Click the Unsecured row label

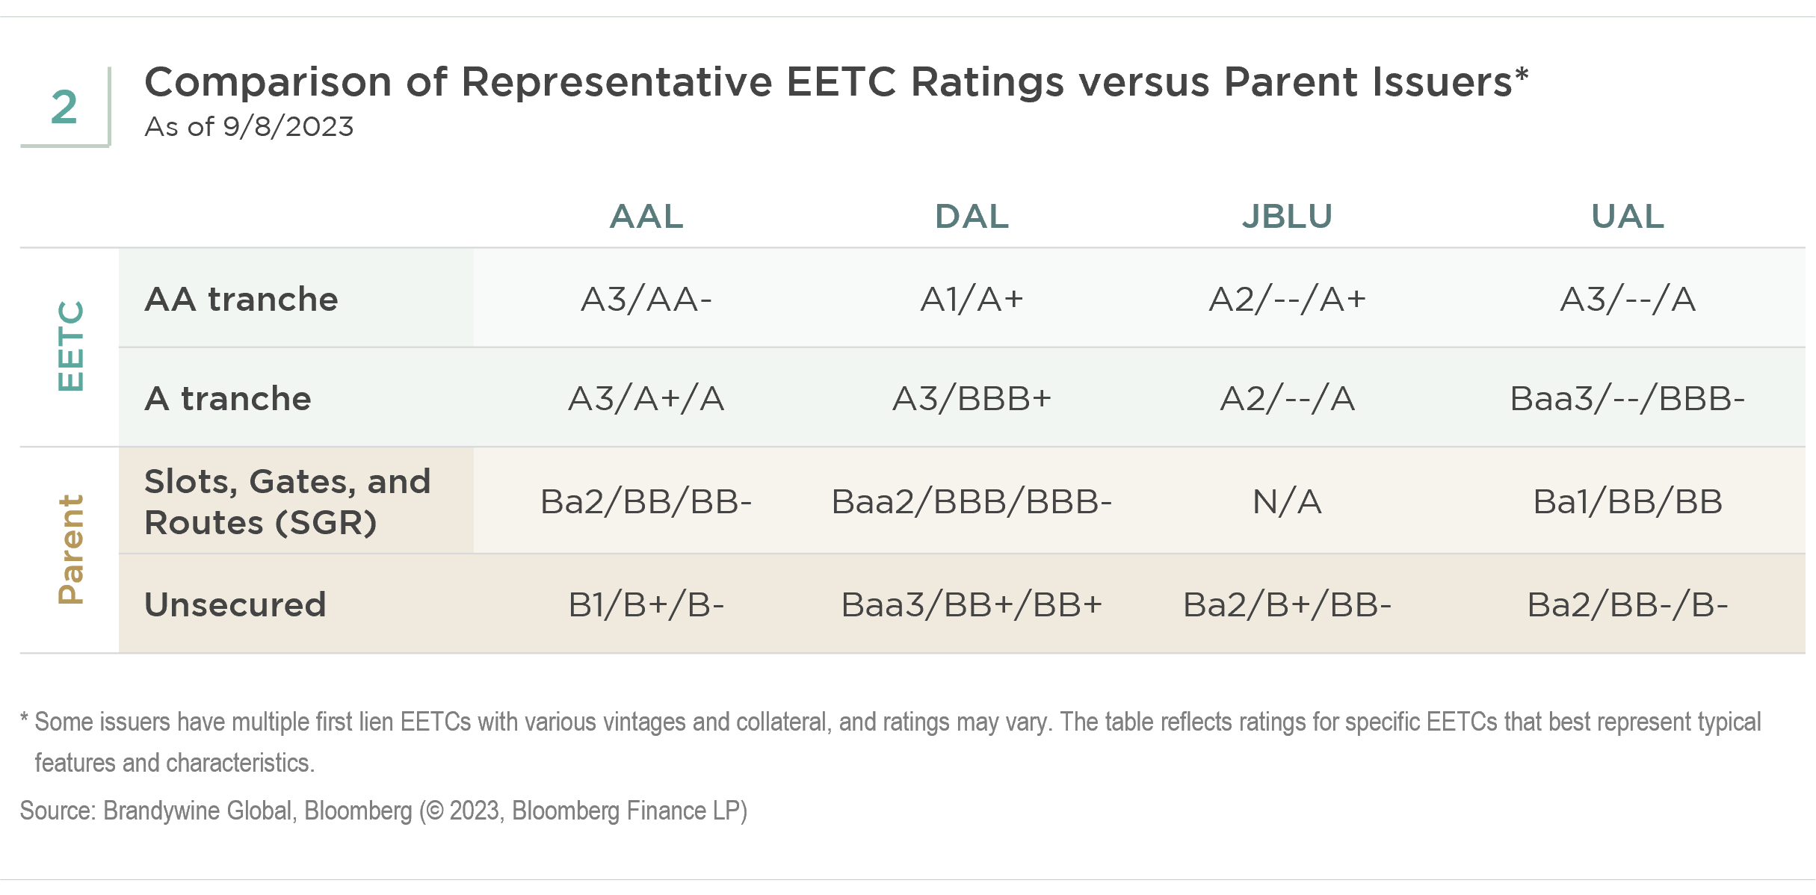235,604
